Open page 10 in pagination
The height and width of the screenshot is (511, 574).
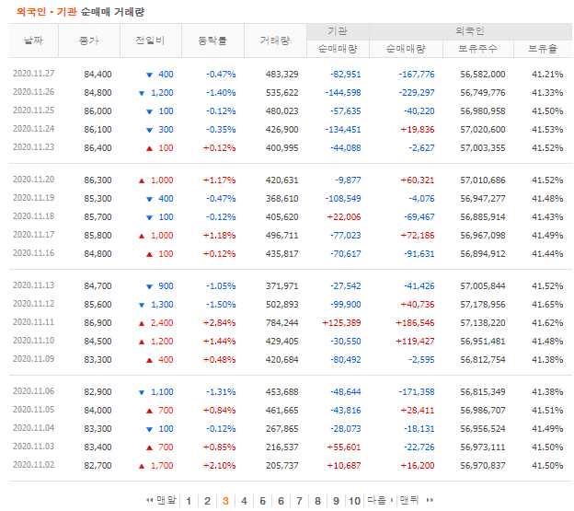click(354, 501)
